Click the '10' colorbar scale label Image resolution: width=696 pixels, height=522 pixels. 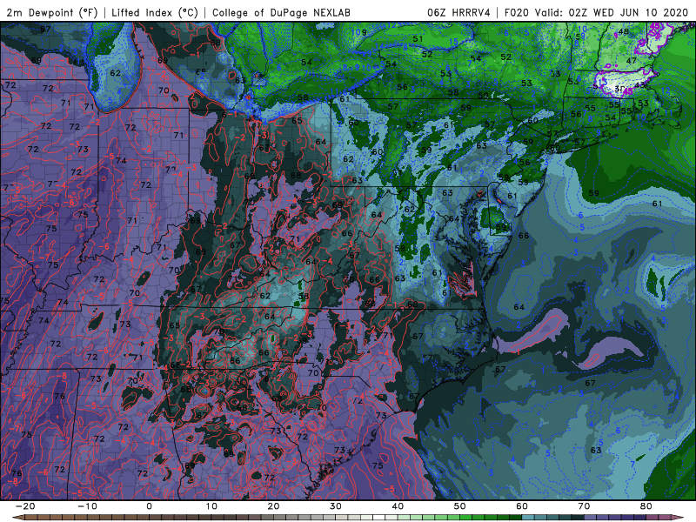(x=211, y=506)
